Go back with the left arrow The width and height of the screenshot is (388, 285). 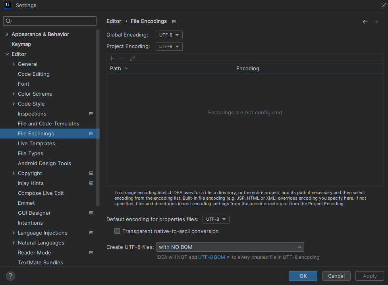tap(365, 22)
